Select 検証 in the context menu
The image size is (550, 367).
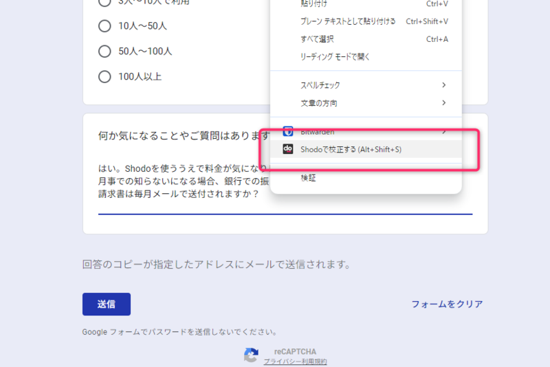tap(366, 178)
